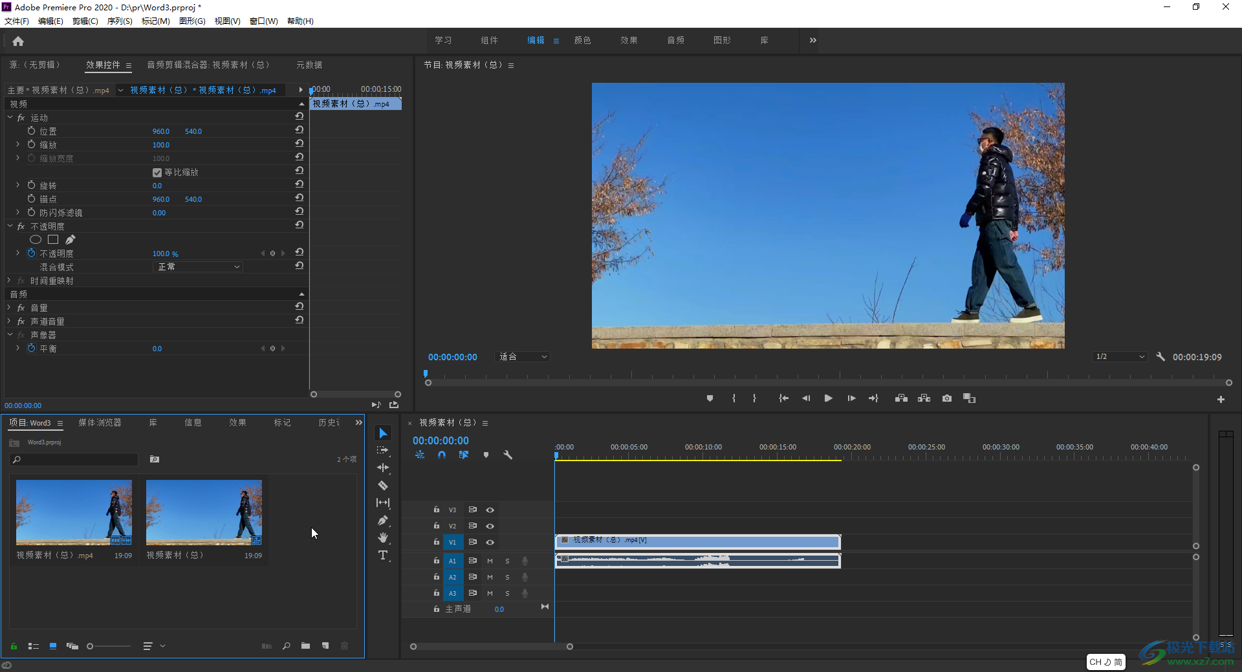Open the comparison view icon
This screenshot has height=672, width=1242.
click(x=969, y=398)
